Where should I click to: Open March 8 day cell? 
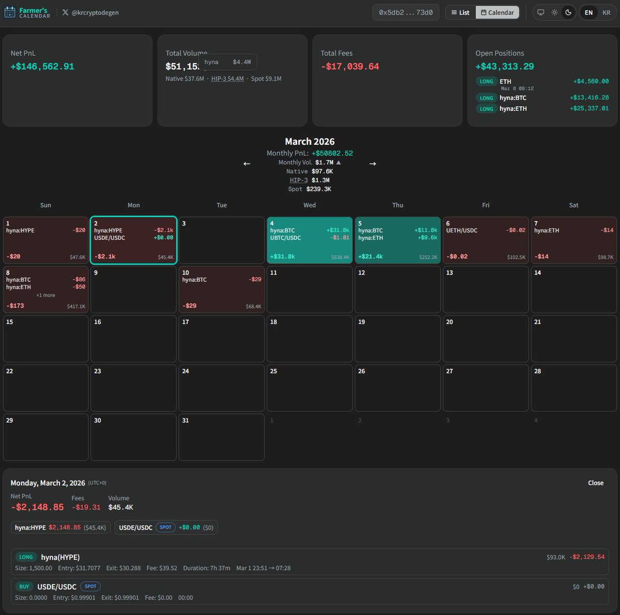coord(46,289)
